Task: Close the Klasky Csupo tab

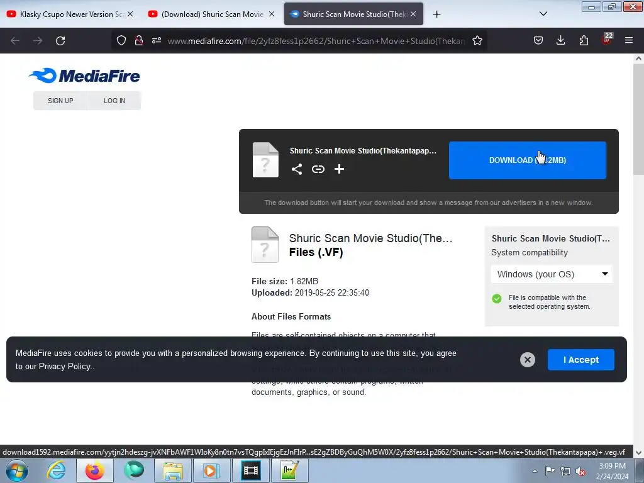Action: coord(130,14)
